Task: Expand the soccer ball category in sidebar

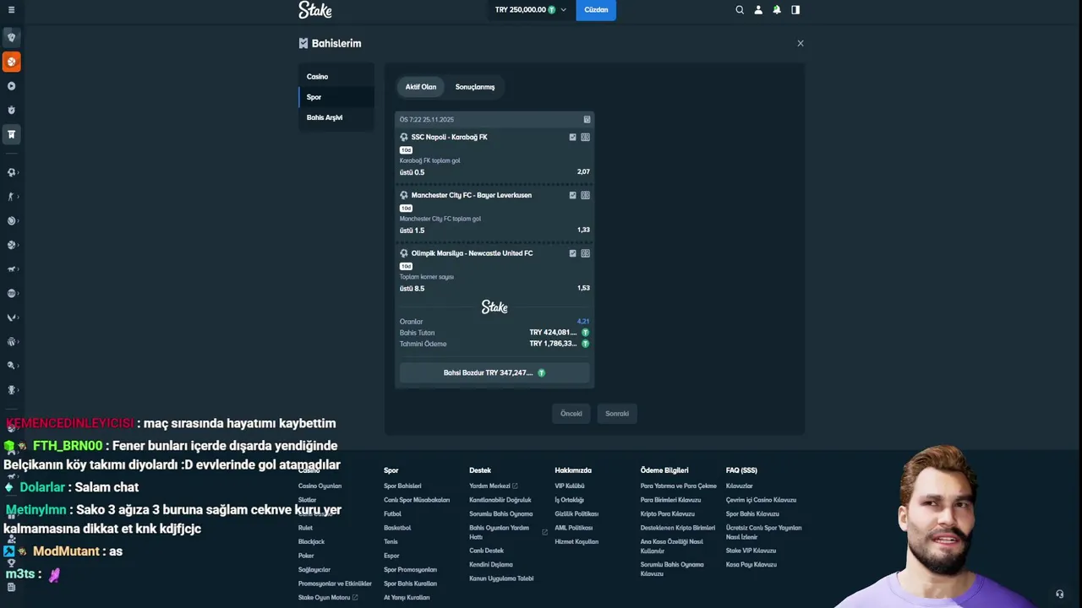Action: click(11, 172)
